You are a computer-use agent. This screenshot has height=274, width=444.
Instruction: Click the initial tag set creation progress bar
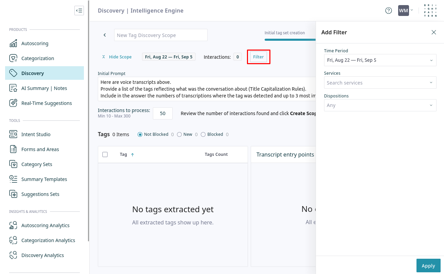coord(290,40)
